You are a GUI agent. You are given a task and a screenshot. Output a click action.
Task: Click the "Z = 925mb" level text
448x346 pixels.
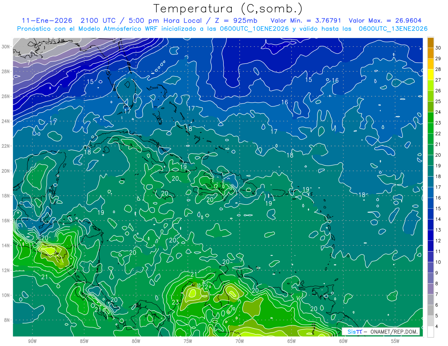click(236, 21)
